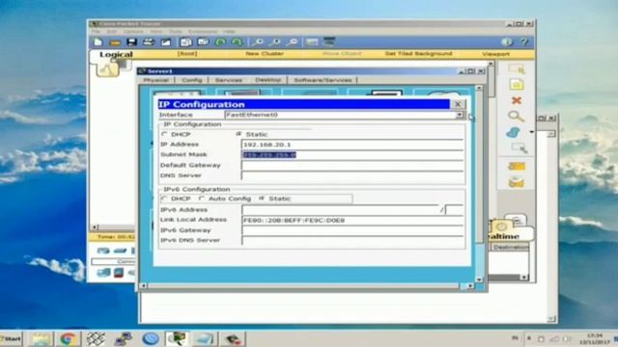Screen dimensions: 618x347
Task: Open a file with the folder icon
Action: pyautogui.click(x=115, y=42)
